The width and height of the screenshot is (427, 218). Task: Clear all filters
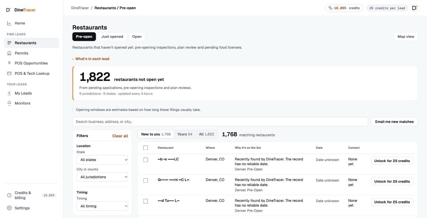point(120,136)
